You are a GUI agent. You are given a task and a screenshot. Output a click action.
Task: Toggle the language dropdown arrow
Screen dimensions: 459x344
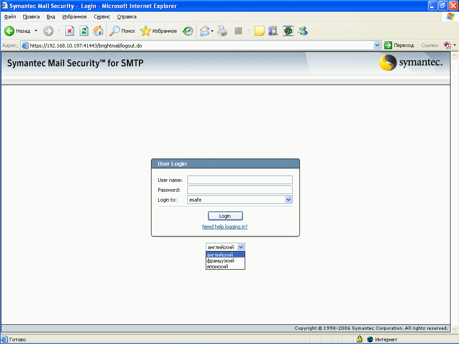coord(241,247)
